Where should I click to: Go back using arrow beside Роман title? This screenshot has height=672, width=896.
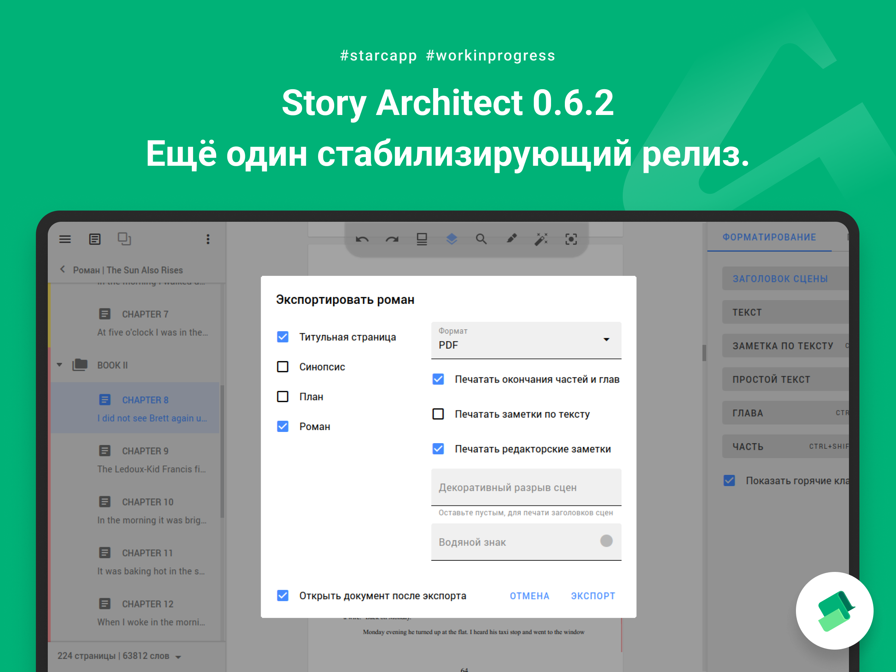click(62, 270)
